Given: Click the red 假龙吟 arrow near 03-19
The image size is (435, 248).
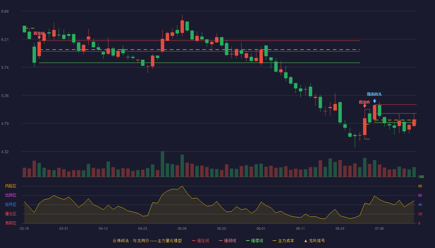Looking at the screenshot, I should [39, 37].
